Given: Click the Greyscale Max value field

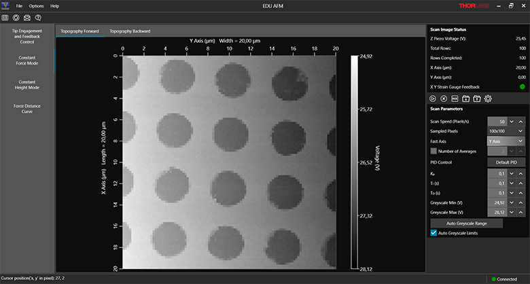Looking at the screenshot, I should click(496, 212).
